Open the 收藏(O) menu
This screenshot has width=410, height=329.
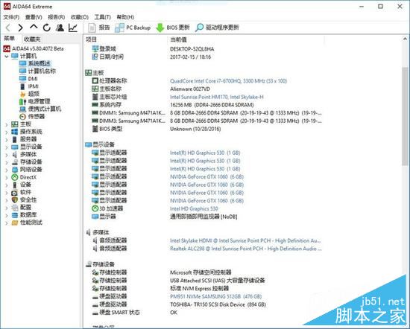coord(80,17)
